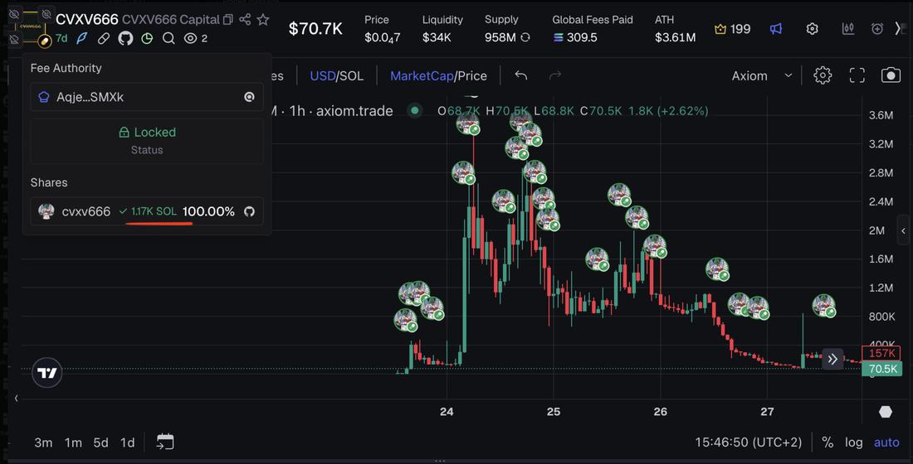Select the 5d time range
The image size is (913, 464).
coord(100,442)
